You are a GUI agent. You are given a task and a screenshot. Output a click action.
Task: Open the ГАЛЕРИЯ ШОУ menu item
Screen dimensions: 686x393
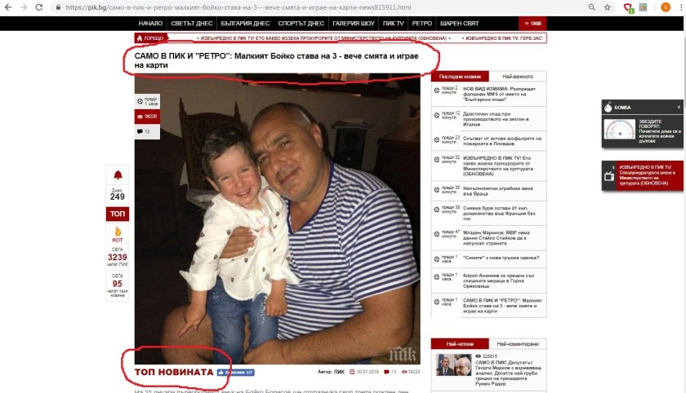tap(353, 23)
